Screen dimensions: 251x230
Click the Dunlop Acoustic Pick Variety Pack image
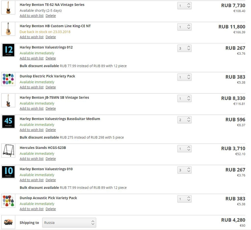8,201
